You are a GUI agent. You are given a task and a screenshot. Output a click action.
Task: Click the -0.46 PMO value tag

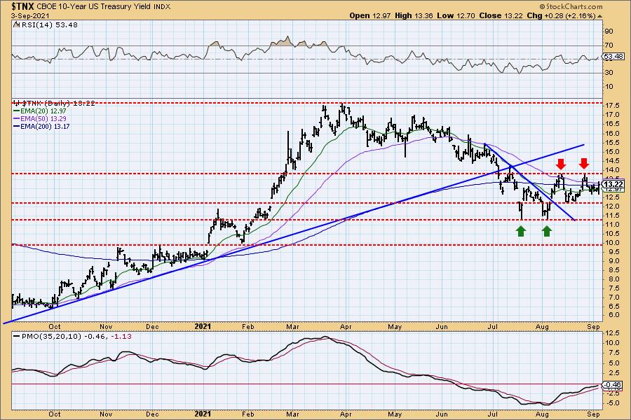click(613, 384)
